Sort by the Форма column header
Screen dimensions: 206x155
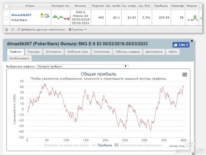pos(192,6)
